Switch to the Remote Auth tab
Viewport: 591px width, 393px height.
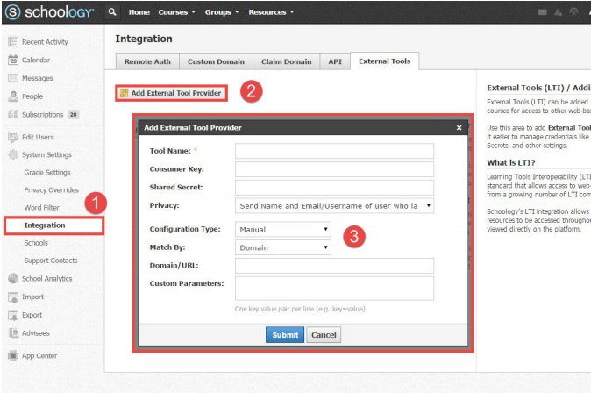[147, 61]
